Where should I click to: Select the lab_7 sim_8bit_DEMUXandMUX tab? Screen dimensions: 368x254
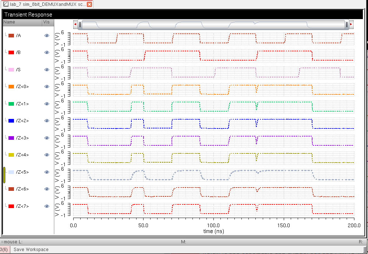pyautogui.click(x=47, y=4)
